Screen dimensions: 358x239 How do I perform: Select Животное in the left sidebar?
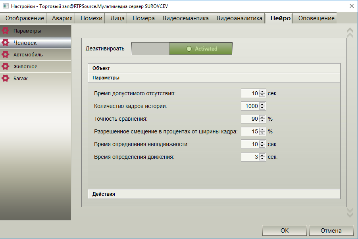[x=35, y=66]
